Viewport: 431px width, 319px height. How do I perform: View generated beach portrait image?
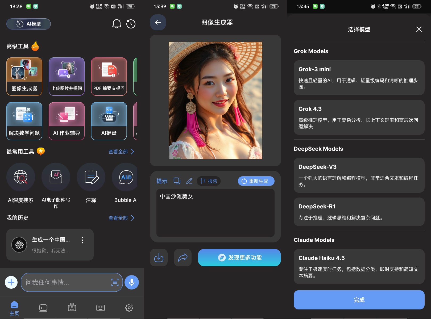[215, 100]
